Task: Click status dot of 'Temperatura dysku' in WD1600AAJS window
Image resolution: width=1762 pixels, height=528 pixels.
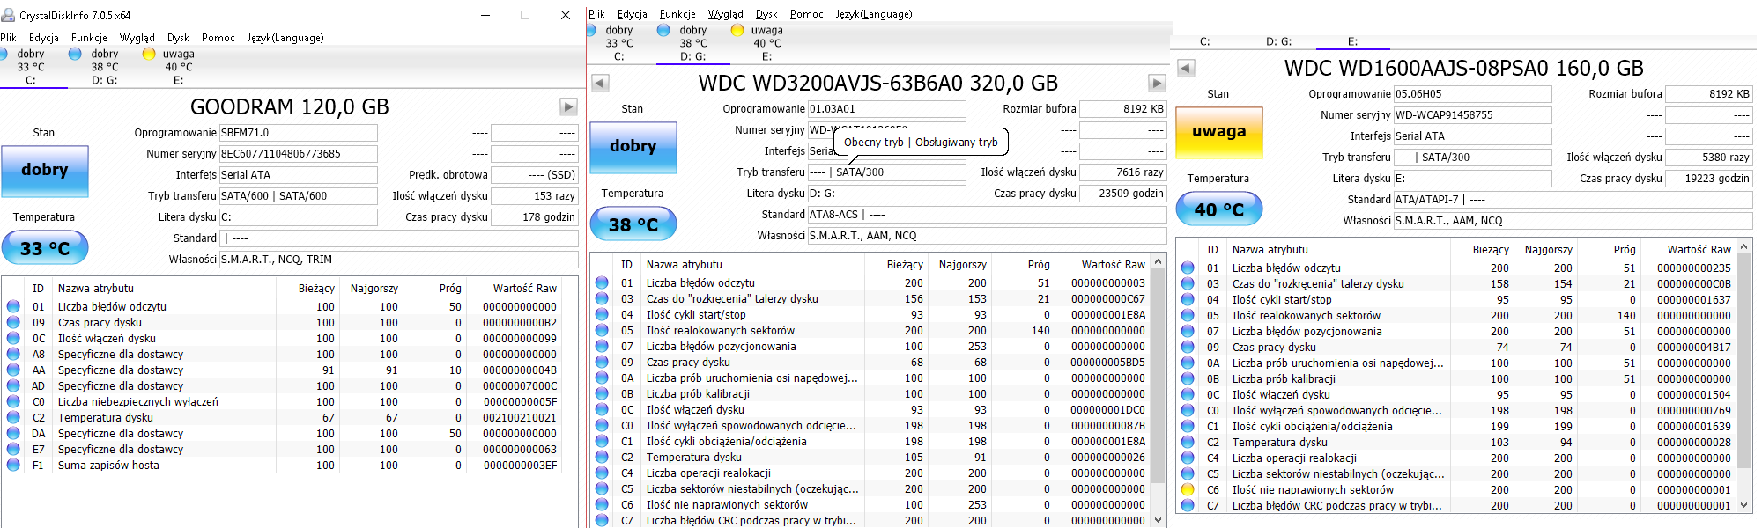Action: [x=1188, y=442]
